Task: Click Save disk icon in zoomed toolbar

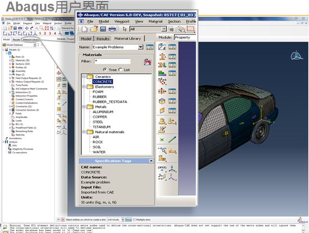Action: (103, 29)
